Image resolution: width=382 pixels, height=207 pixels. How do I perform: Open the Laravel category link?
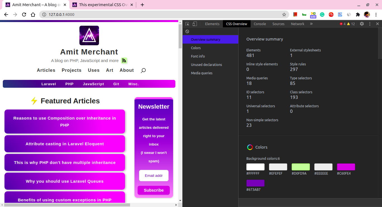49,84
